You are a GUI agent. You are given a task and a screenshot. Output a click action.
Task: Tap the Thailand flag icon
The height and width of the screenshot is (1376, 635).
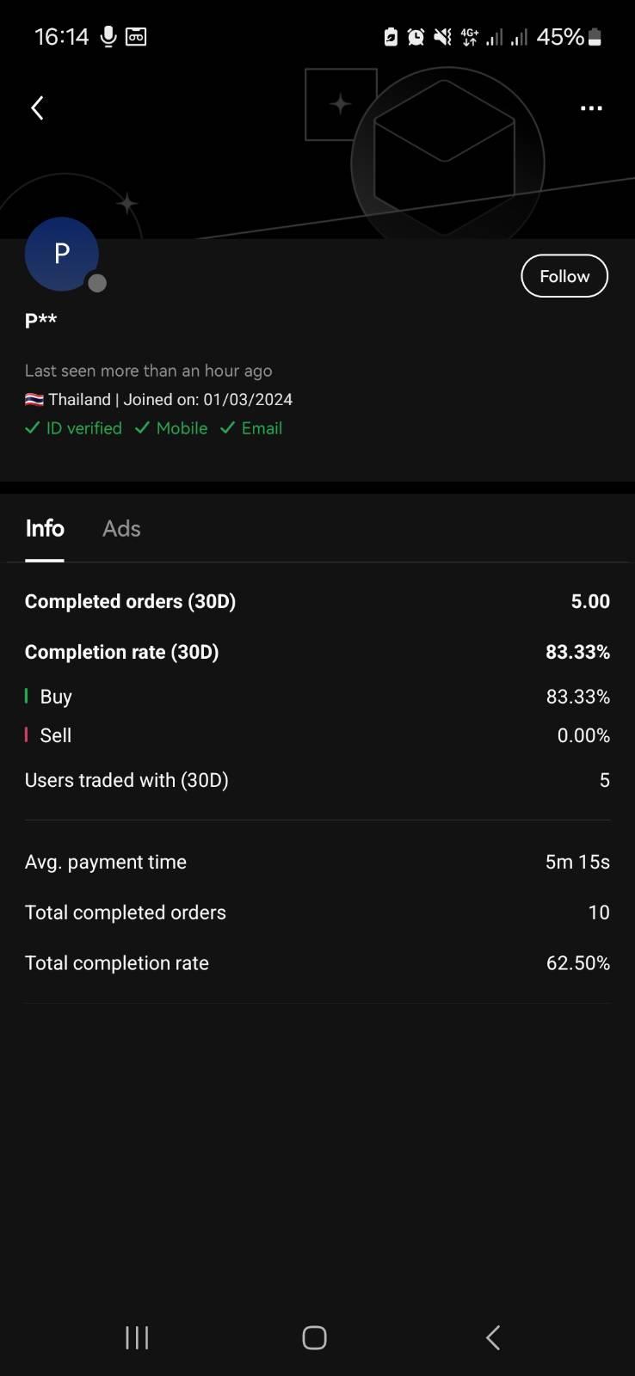34,400
